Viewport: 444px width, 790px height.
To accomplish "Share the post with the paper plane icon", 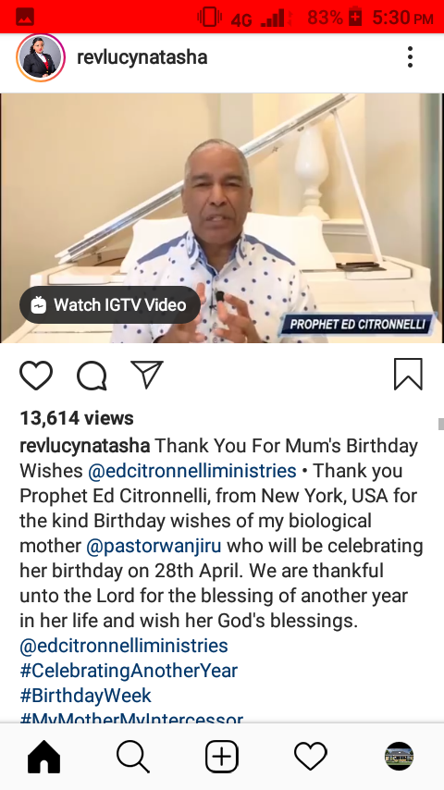I will pos(147,375).
